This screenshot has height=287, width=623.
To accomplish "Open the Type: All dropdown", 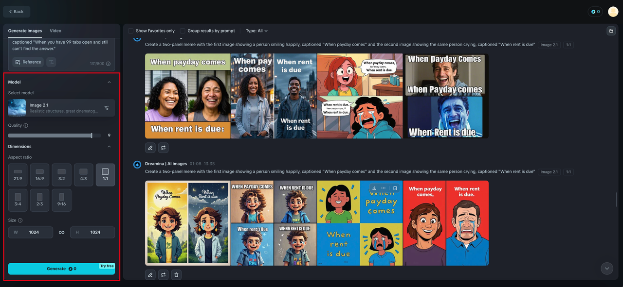I will (257, 31).
